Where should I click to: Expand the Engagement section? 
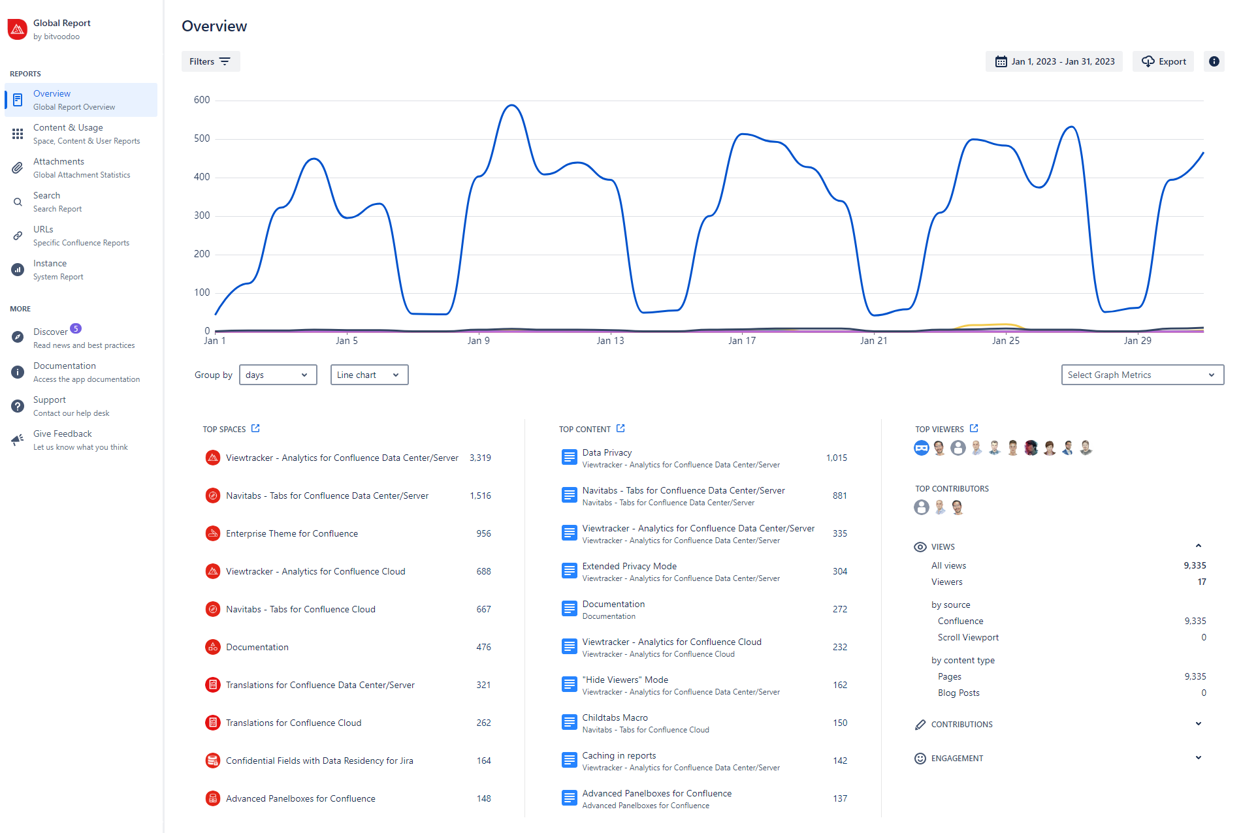click(x=1198, y=758)
